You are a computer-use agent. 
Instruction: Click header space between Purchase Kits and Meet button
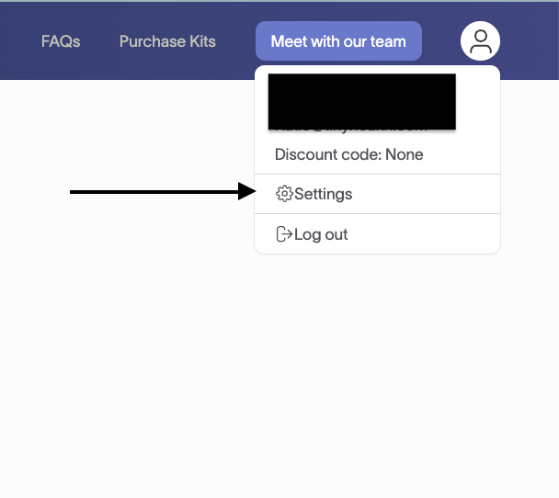(x=235, y=41)
